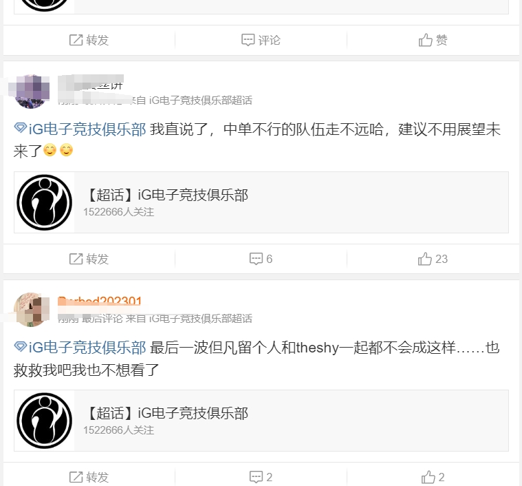Click iG logo thumbnail in middle post card
Screen dimensions: 522x486
(x=44, y=202)
